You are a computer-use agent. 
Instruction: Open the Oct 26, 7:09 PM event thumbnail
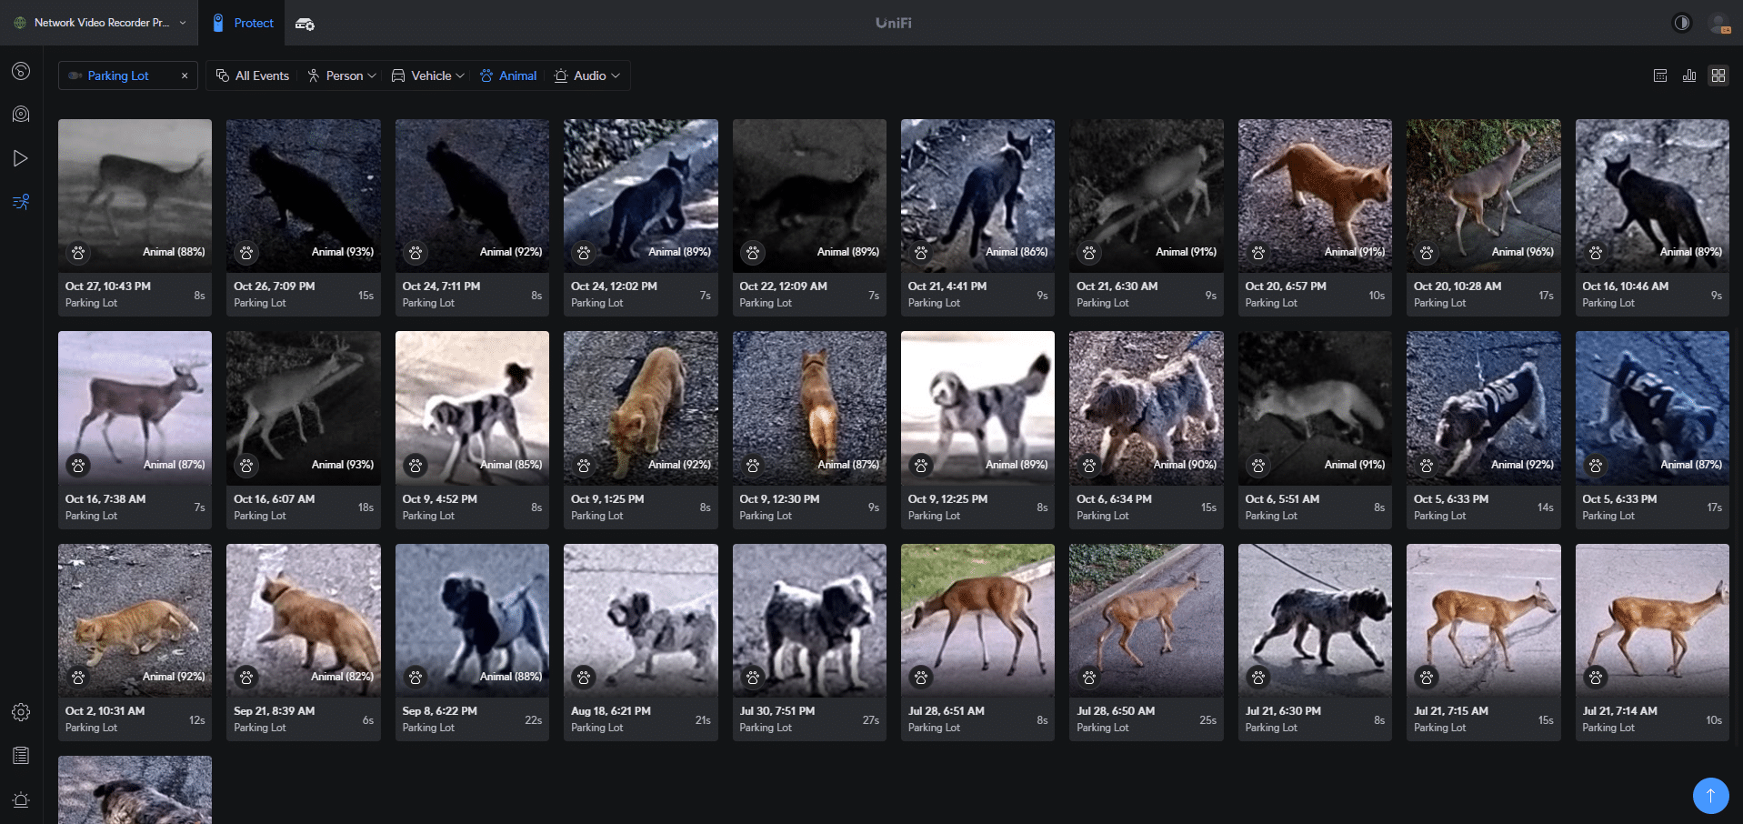304,196
